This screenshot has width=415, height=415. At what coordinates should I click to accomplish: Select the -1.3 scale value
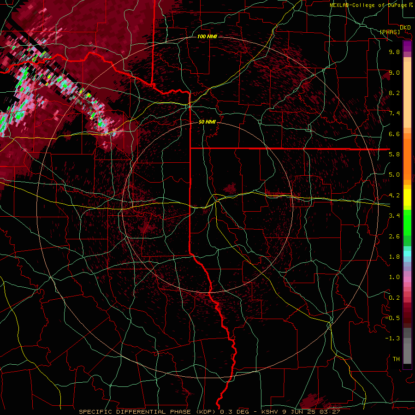[392, 338]
